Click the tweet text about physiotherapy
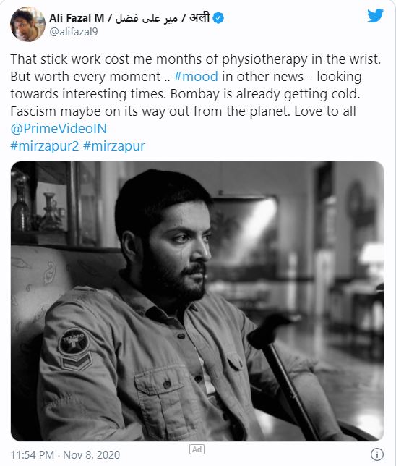This screenshot has height=466, width=396. (196, 59)
